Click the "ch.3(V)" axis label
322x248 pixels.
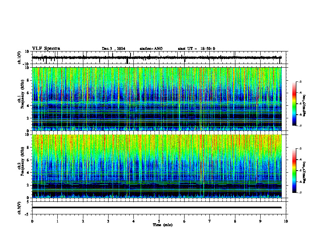20,208
